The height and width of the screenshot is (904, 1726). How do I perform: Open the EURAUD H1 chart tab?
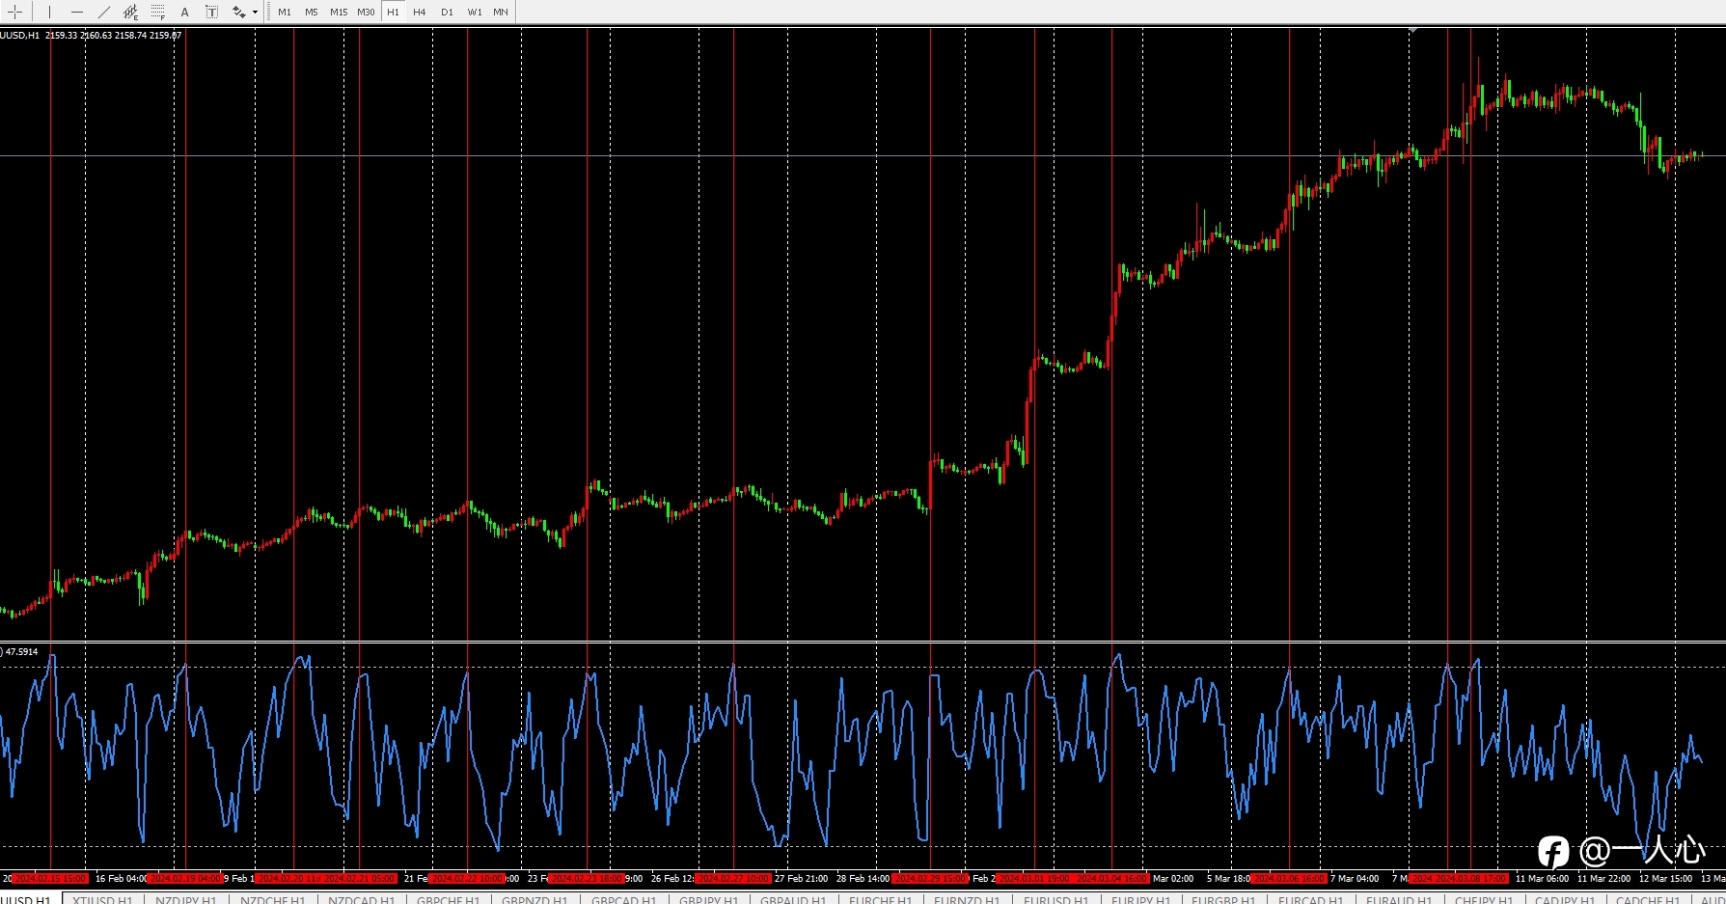1398,899
